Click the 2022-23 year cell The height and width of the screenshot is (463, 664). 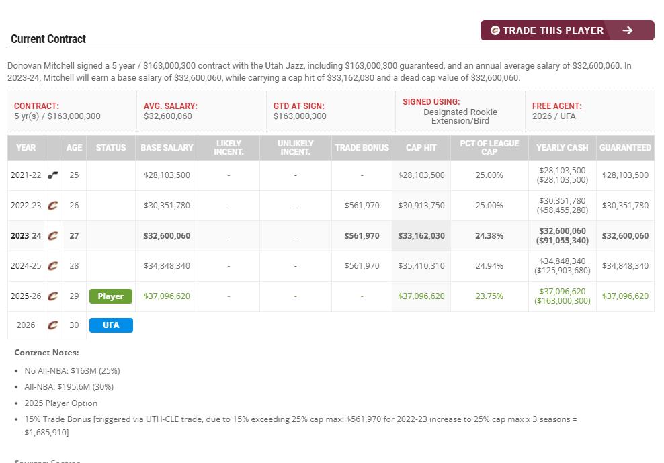pyautogui.click(x=26, y=206)
